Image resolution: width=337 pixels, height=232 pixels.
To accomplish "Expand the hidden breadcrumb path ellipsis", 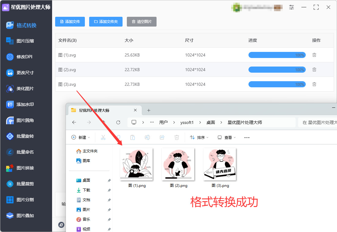I will click(x=152, y=122).
